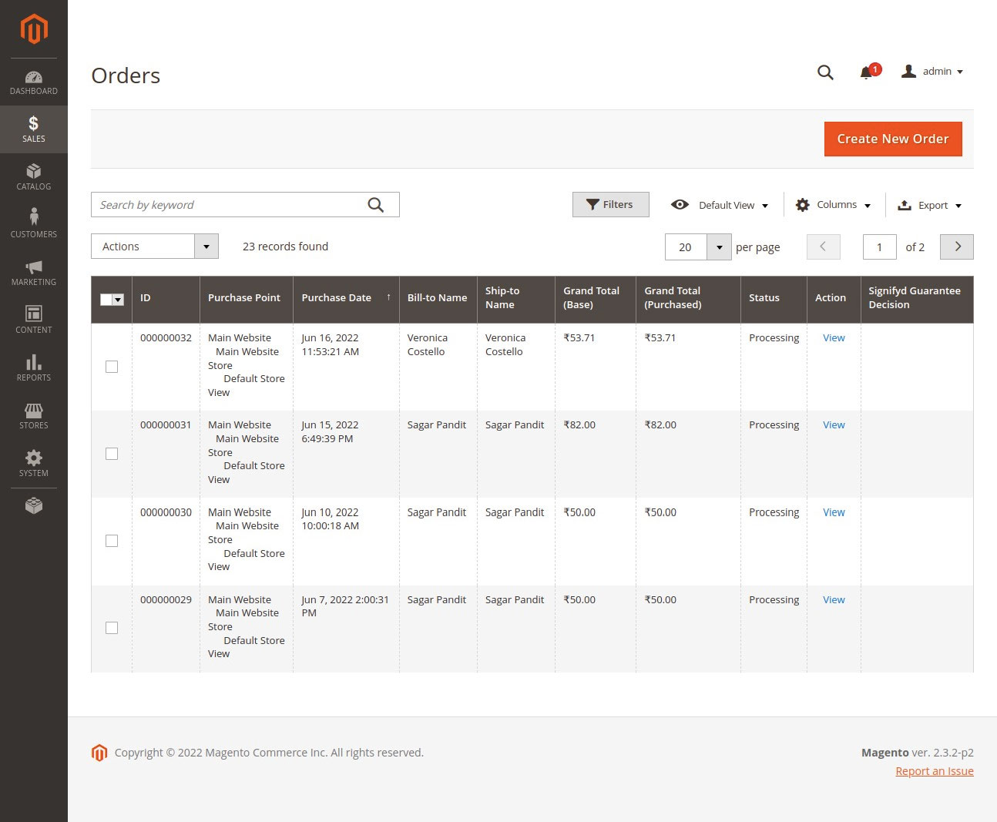Open the Default View menu
Image resolution: width=997 pixels, height=822 pixels.
720,205
